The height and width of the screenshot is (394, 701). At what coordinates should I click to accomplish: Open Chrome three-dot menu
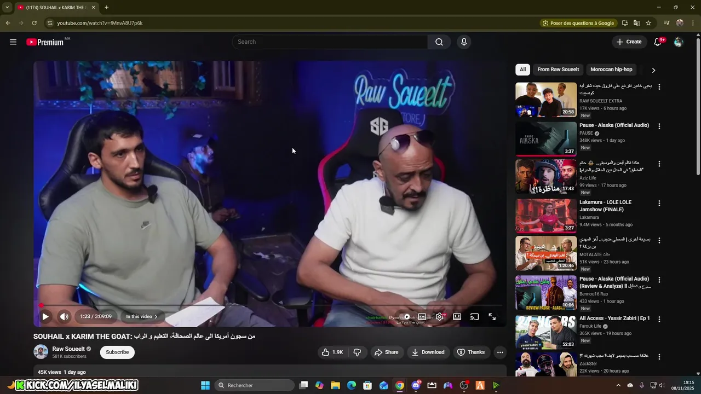(x=693, y=23)
